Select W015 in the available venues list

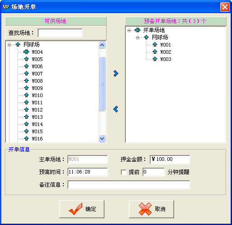pos(37,131)
